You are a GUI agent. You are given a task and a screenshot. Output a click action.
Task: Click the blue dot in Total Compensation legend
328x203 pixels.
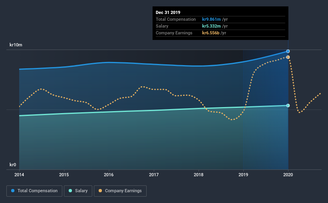(x=13, y=191)
